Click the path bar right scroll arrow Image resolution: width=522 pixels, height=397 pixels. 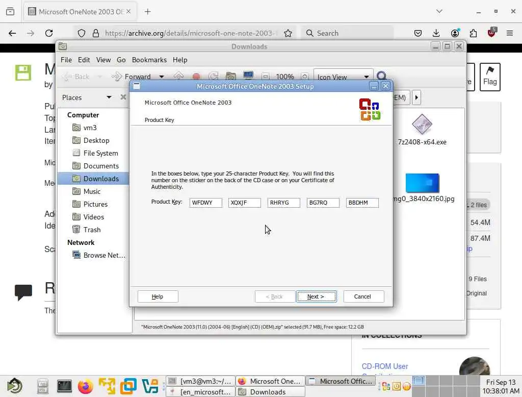point(416,97)
